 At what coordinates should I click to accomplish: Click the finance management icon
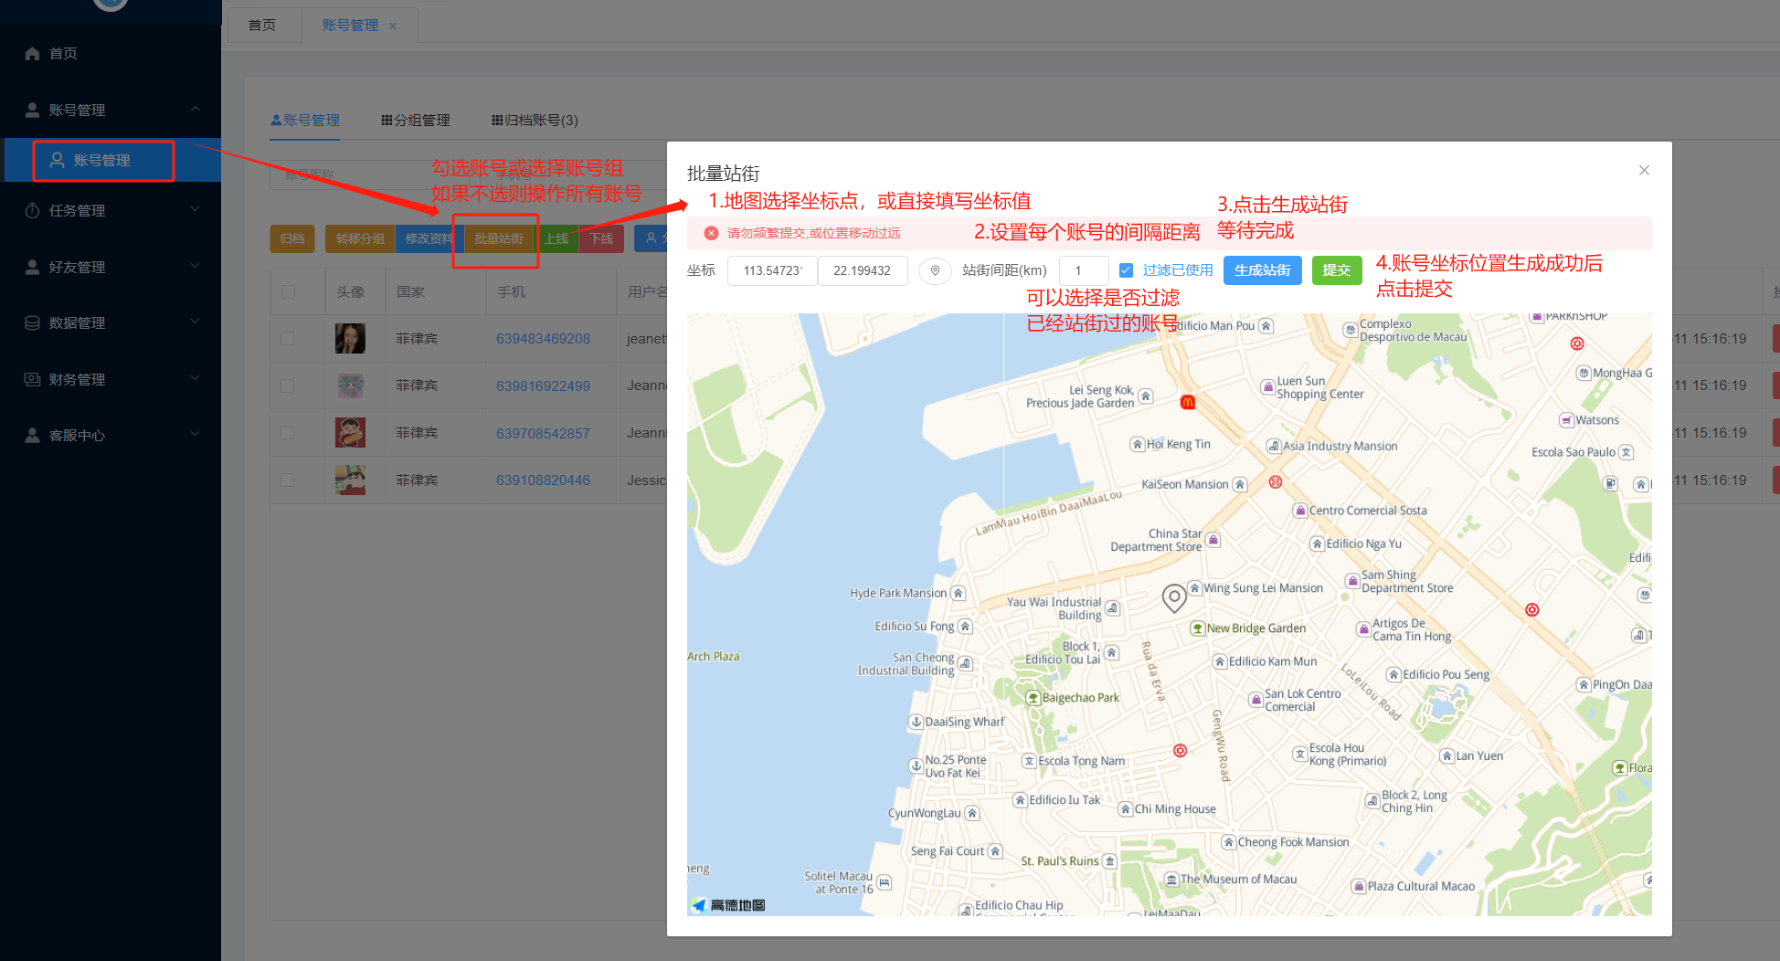(33, 380)
